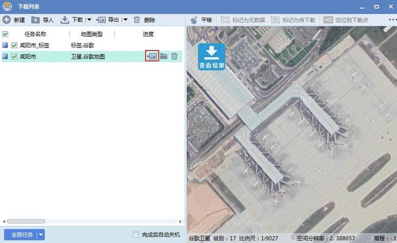This screenshot has width=397, height=243.
Task: Click the 进度 column header
Action: 148,34
